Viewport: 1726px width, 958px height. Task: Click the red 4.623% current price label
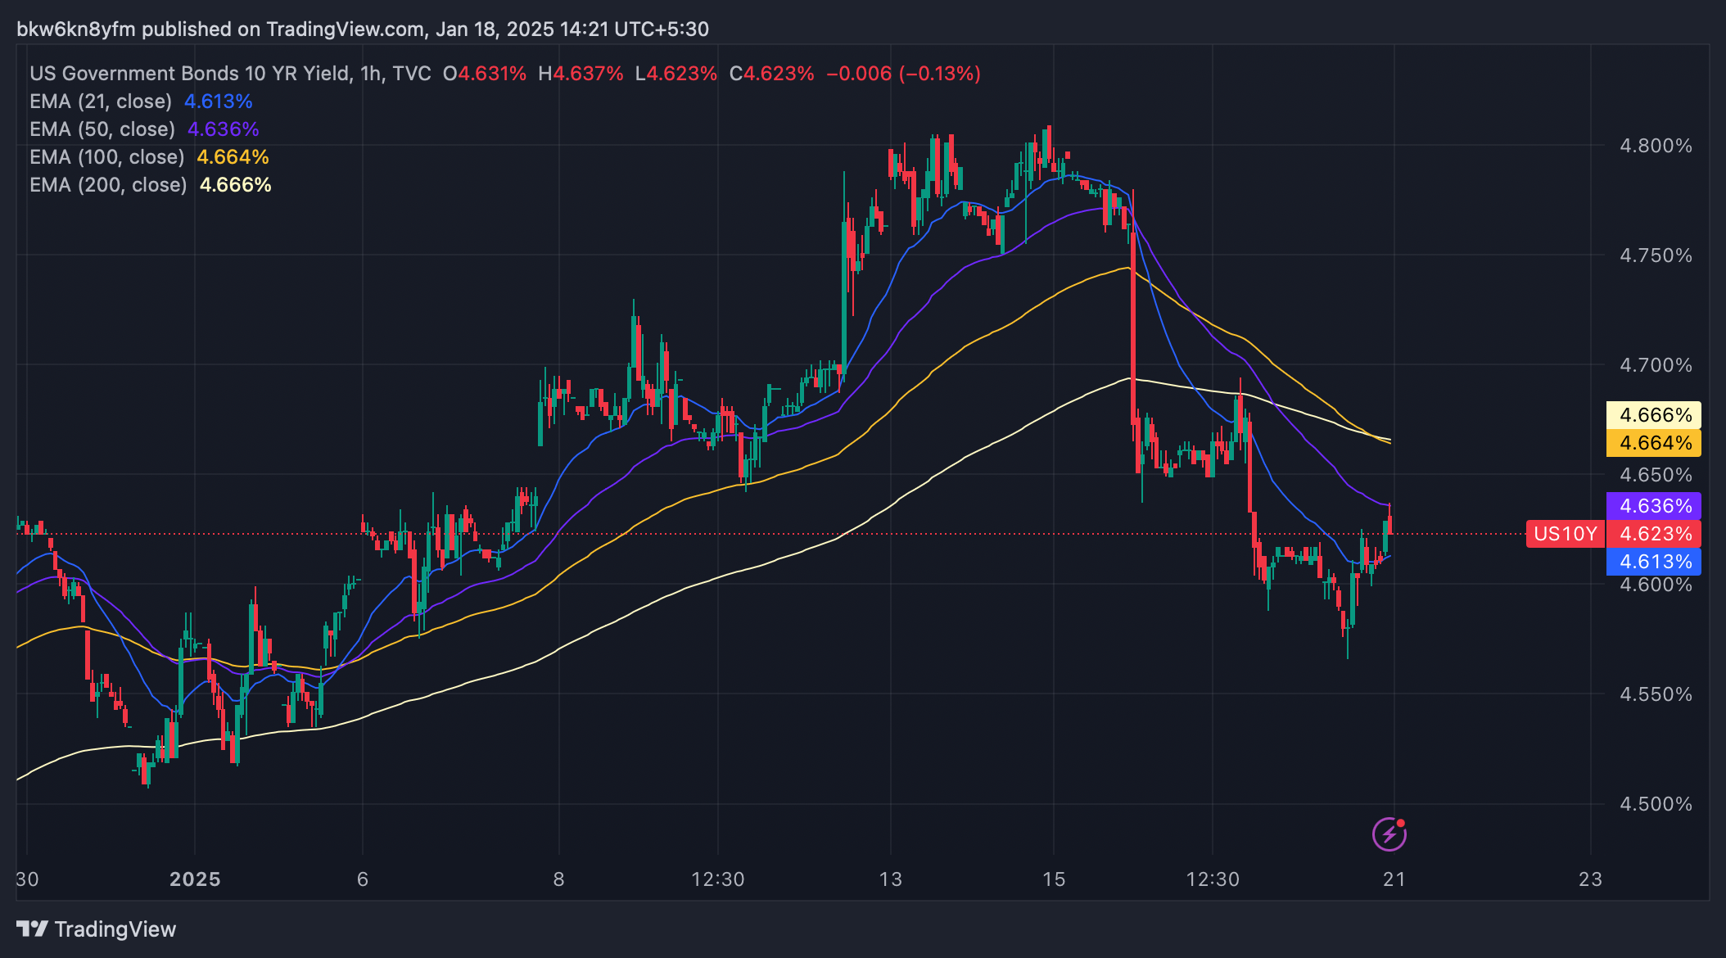(x=1655, y=534)
